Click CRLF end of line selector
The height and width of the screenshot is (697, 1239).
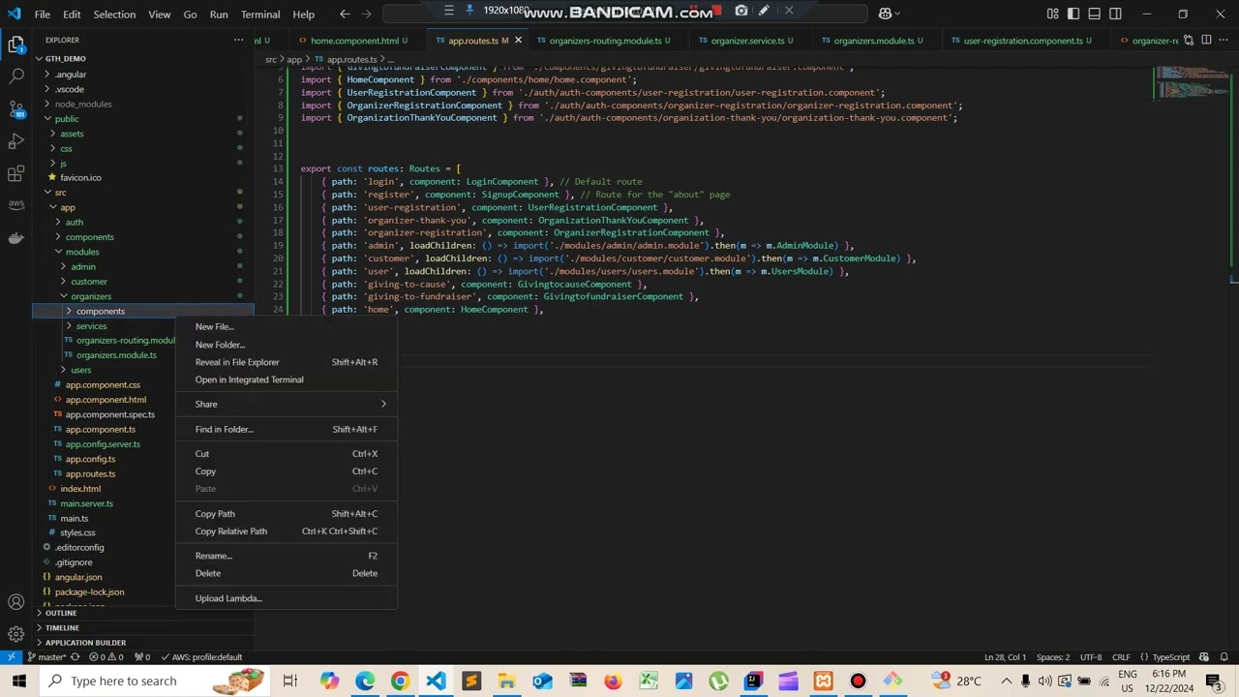1121,657
